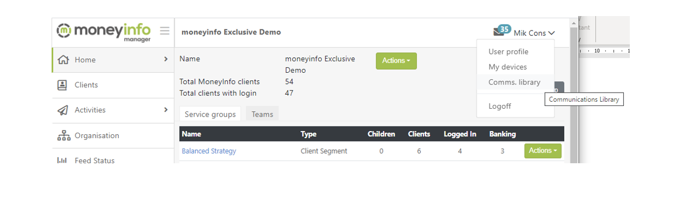Viewport: 690px width, 198px height.
Task: Expand the Activities menu chevron
Action: point(166,110)
